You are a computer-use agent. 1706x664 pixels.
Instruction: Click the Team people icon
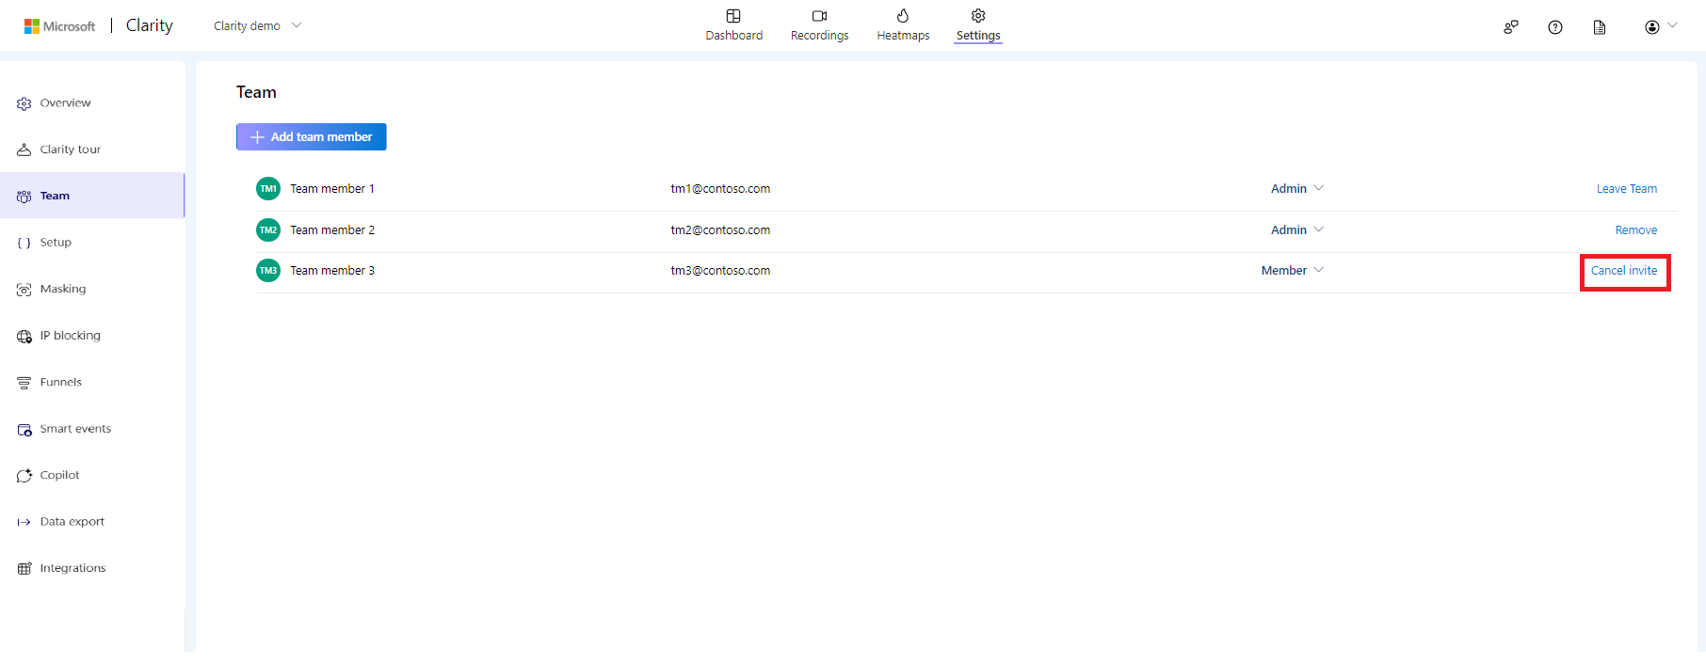24,197
